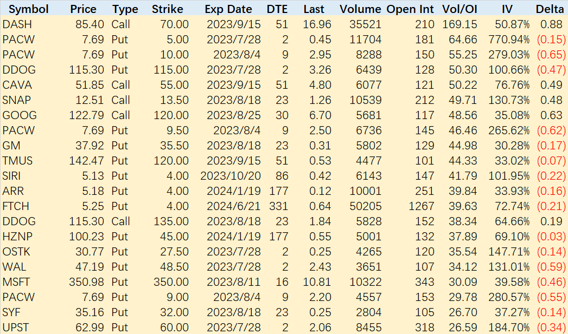Select IV value 265.62%
This screenshot has width=568, height=334.
point(509,130)
